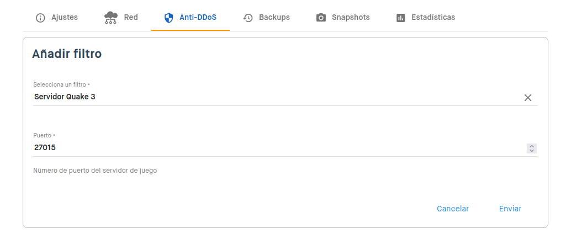Click the shield icon of Anti-DDoS

click(168, 18)
